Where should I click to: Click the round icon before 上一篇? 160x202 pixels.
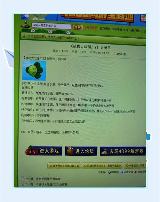click(x=22, y=179)
